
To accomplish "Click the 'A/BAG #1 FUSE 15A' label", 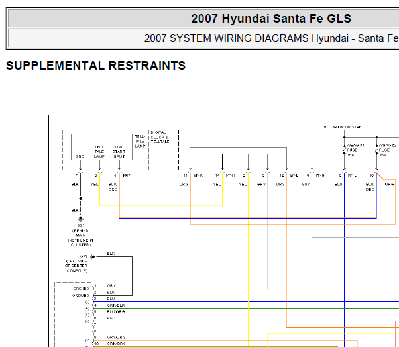I will tap(355, 150).
